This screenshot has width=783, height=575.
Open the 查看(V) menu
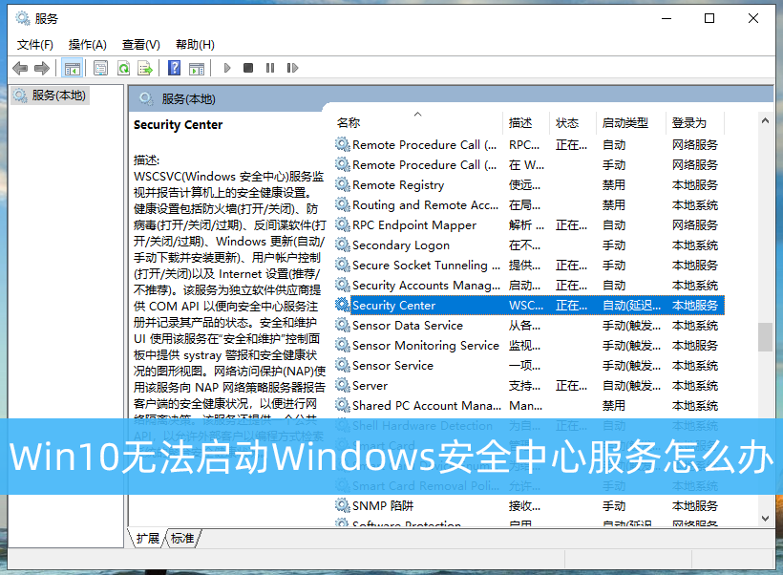pyautogui.click(x=140, y=45)
